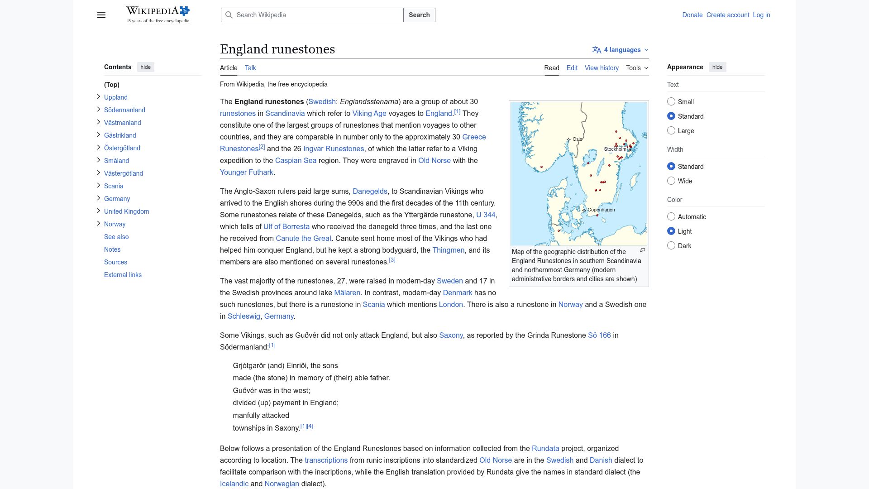
Task: Select Dark color mode
Action: (x=671, y=245)
